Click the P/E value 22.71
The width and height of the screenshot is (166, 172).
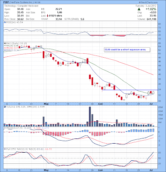click(x=58, y=9)
